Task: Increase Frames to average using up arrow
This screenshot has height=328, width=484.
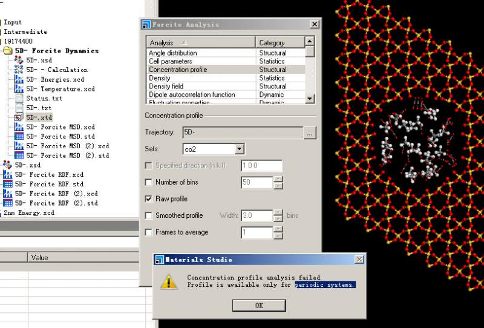Action: click(278, 229)
